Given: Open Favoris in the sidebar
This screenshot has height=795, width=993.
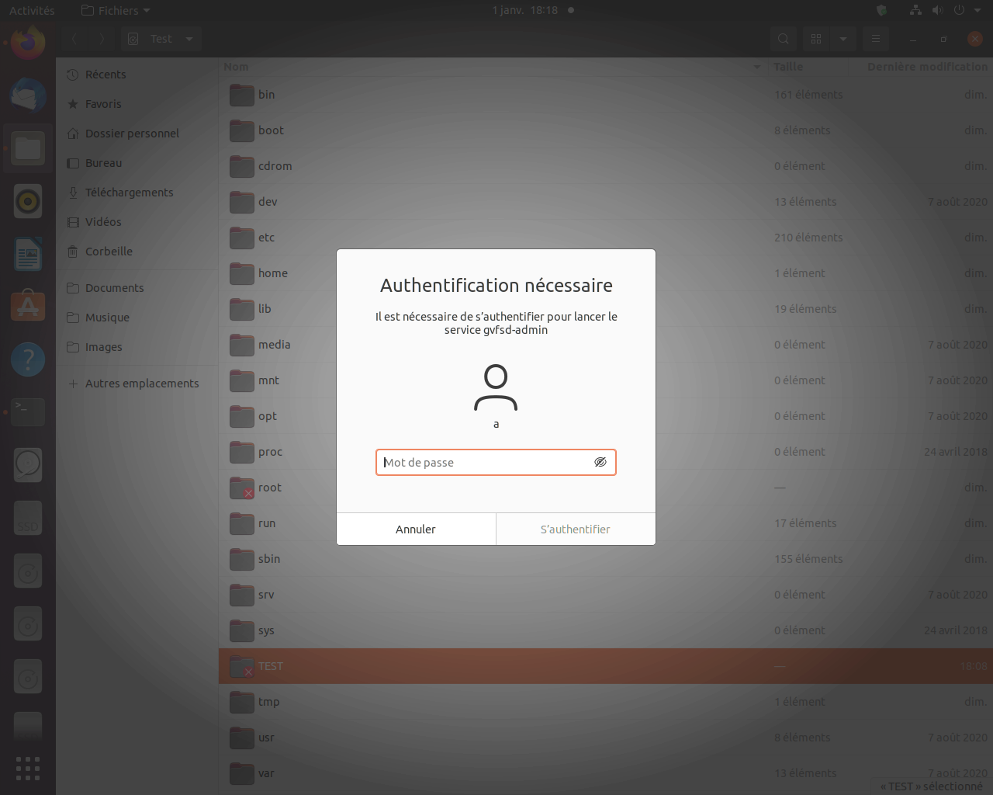Looking at the screenshot, I should click(x=137, y=104).
